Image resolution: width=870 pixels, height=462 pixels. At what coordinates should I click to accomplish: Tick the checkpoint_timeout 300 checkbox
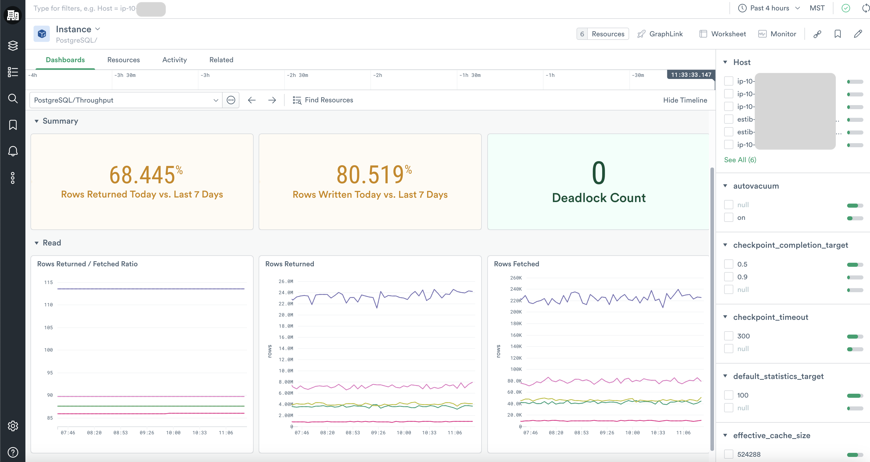click(x=729, y=336)
